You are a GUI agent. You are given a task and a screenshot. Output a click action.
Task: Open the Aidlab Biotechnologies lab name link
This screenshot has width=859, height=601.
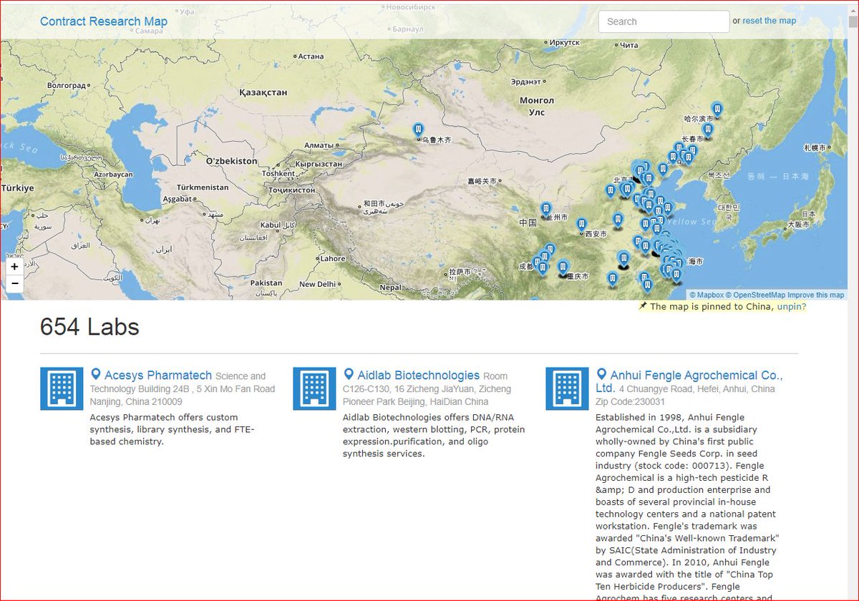419,375
